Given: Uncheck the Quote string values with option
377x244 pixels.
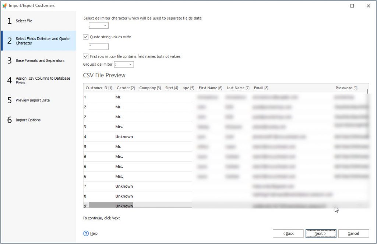Looking at the screenshot, I should click(x=85, y=36).
